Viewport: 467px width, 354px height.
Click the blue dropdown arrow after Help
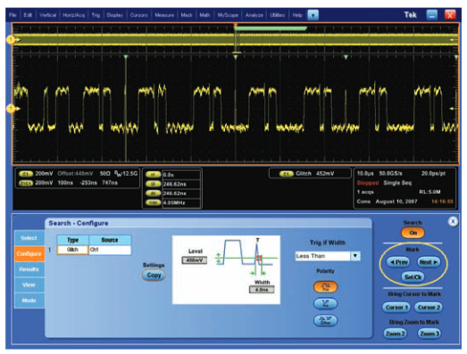[x=313, y=15]
